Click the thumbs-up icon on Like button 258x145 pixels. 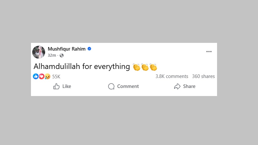56,86
